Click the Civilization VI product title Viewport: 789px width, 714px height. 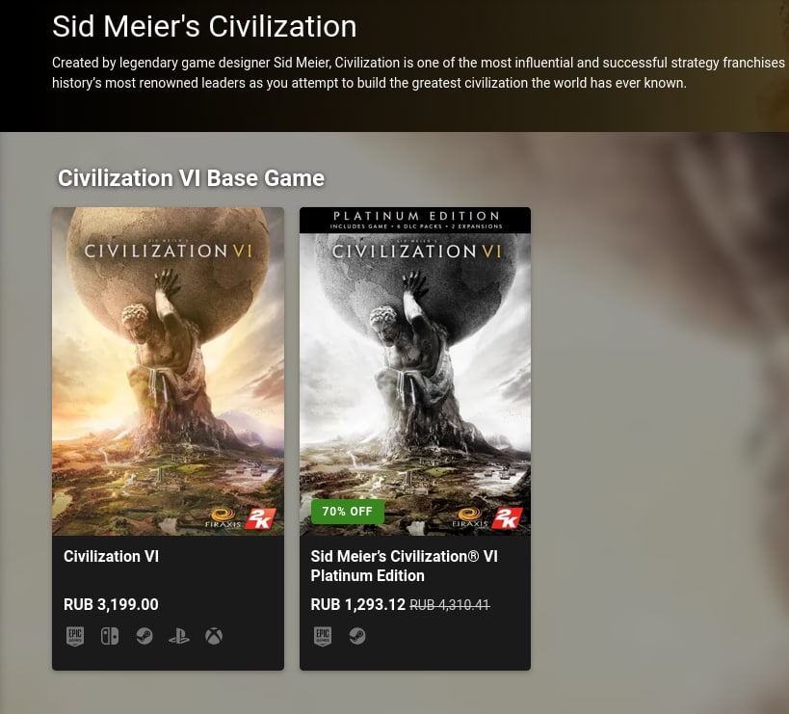pyautogui.click(x=111, y=556)
